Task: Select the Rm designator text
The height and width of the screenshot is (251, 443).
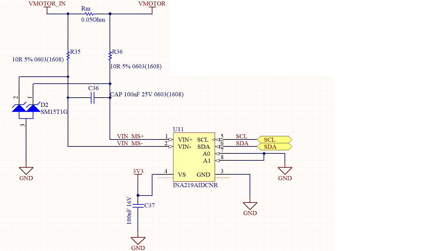Action: point(86,9)
